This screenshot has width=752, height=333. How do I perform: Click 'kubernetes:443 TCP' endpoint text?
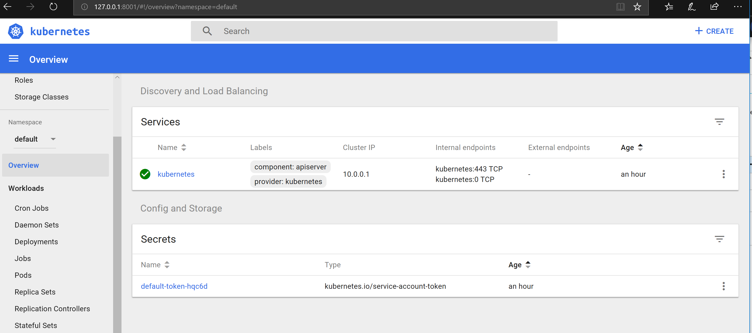coord(469,169)
